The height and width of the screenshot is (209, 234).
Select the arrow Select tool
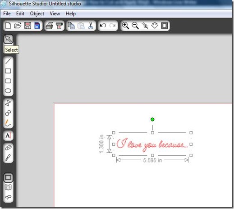tap(8, 39)
